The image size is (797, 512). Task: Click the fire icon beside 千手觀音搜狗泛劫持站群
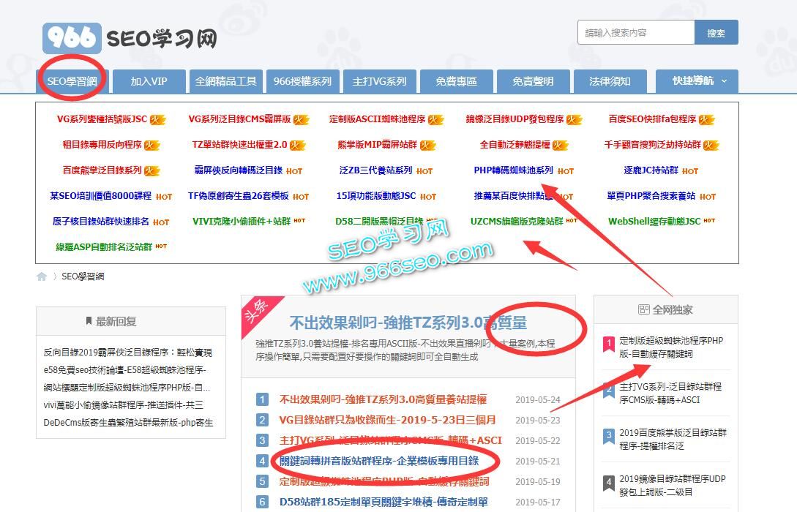pyautogui.click(x=711, y=146)
